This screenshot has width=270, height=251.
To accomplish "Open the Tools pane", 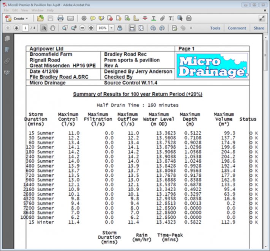I will 215,28.
